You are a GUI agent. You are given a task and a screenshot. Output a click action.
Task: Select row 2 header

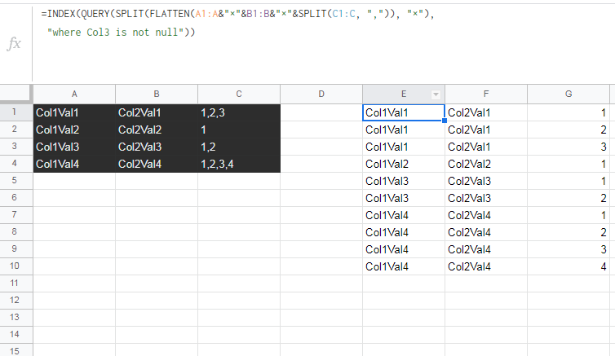tap(15, 130)
